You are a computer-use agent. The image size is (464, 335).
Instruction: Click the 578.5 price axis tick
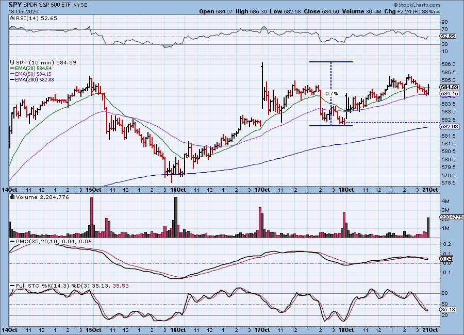coord(449,183)
